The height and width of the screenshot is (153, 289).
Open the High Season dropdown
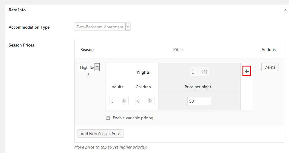coord(97,67)
